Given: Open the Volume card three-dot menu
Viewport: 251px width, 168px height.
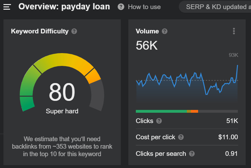Looking at the screenshot, I should coord(234,31).
